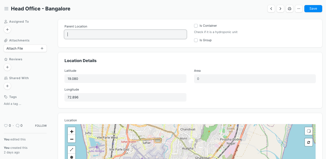Viewport: 326px width, 159px height.
Task: Print the location document
Action: [290, 9]
